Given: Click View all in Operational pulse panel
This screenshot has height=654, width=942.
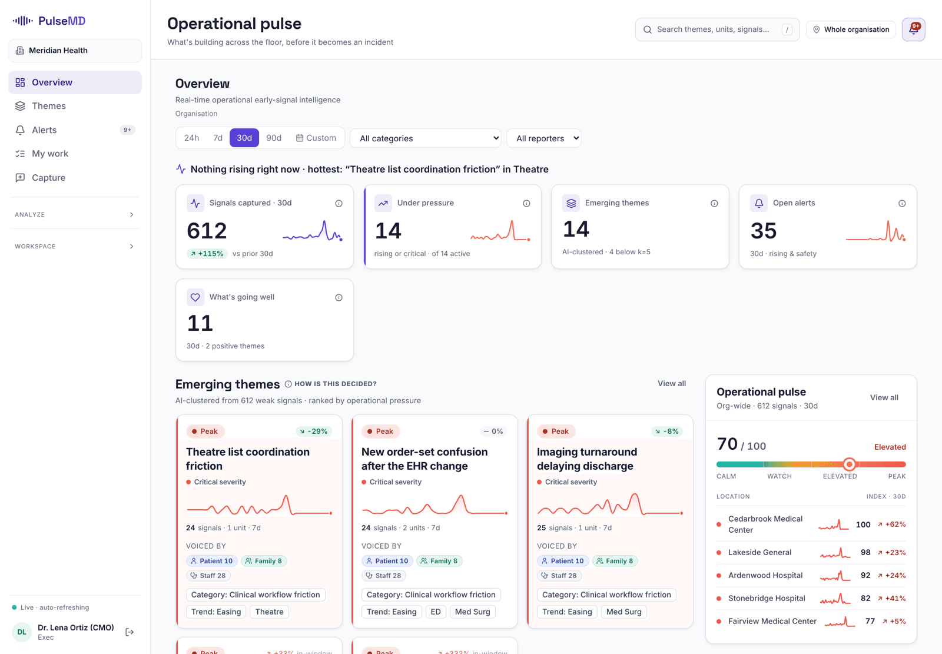Looking at the screenshot, I should point(884,398).
